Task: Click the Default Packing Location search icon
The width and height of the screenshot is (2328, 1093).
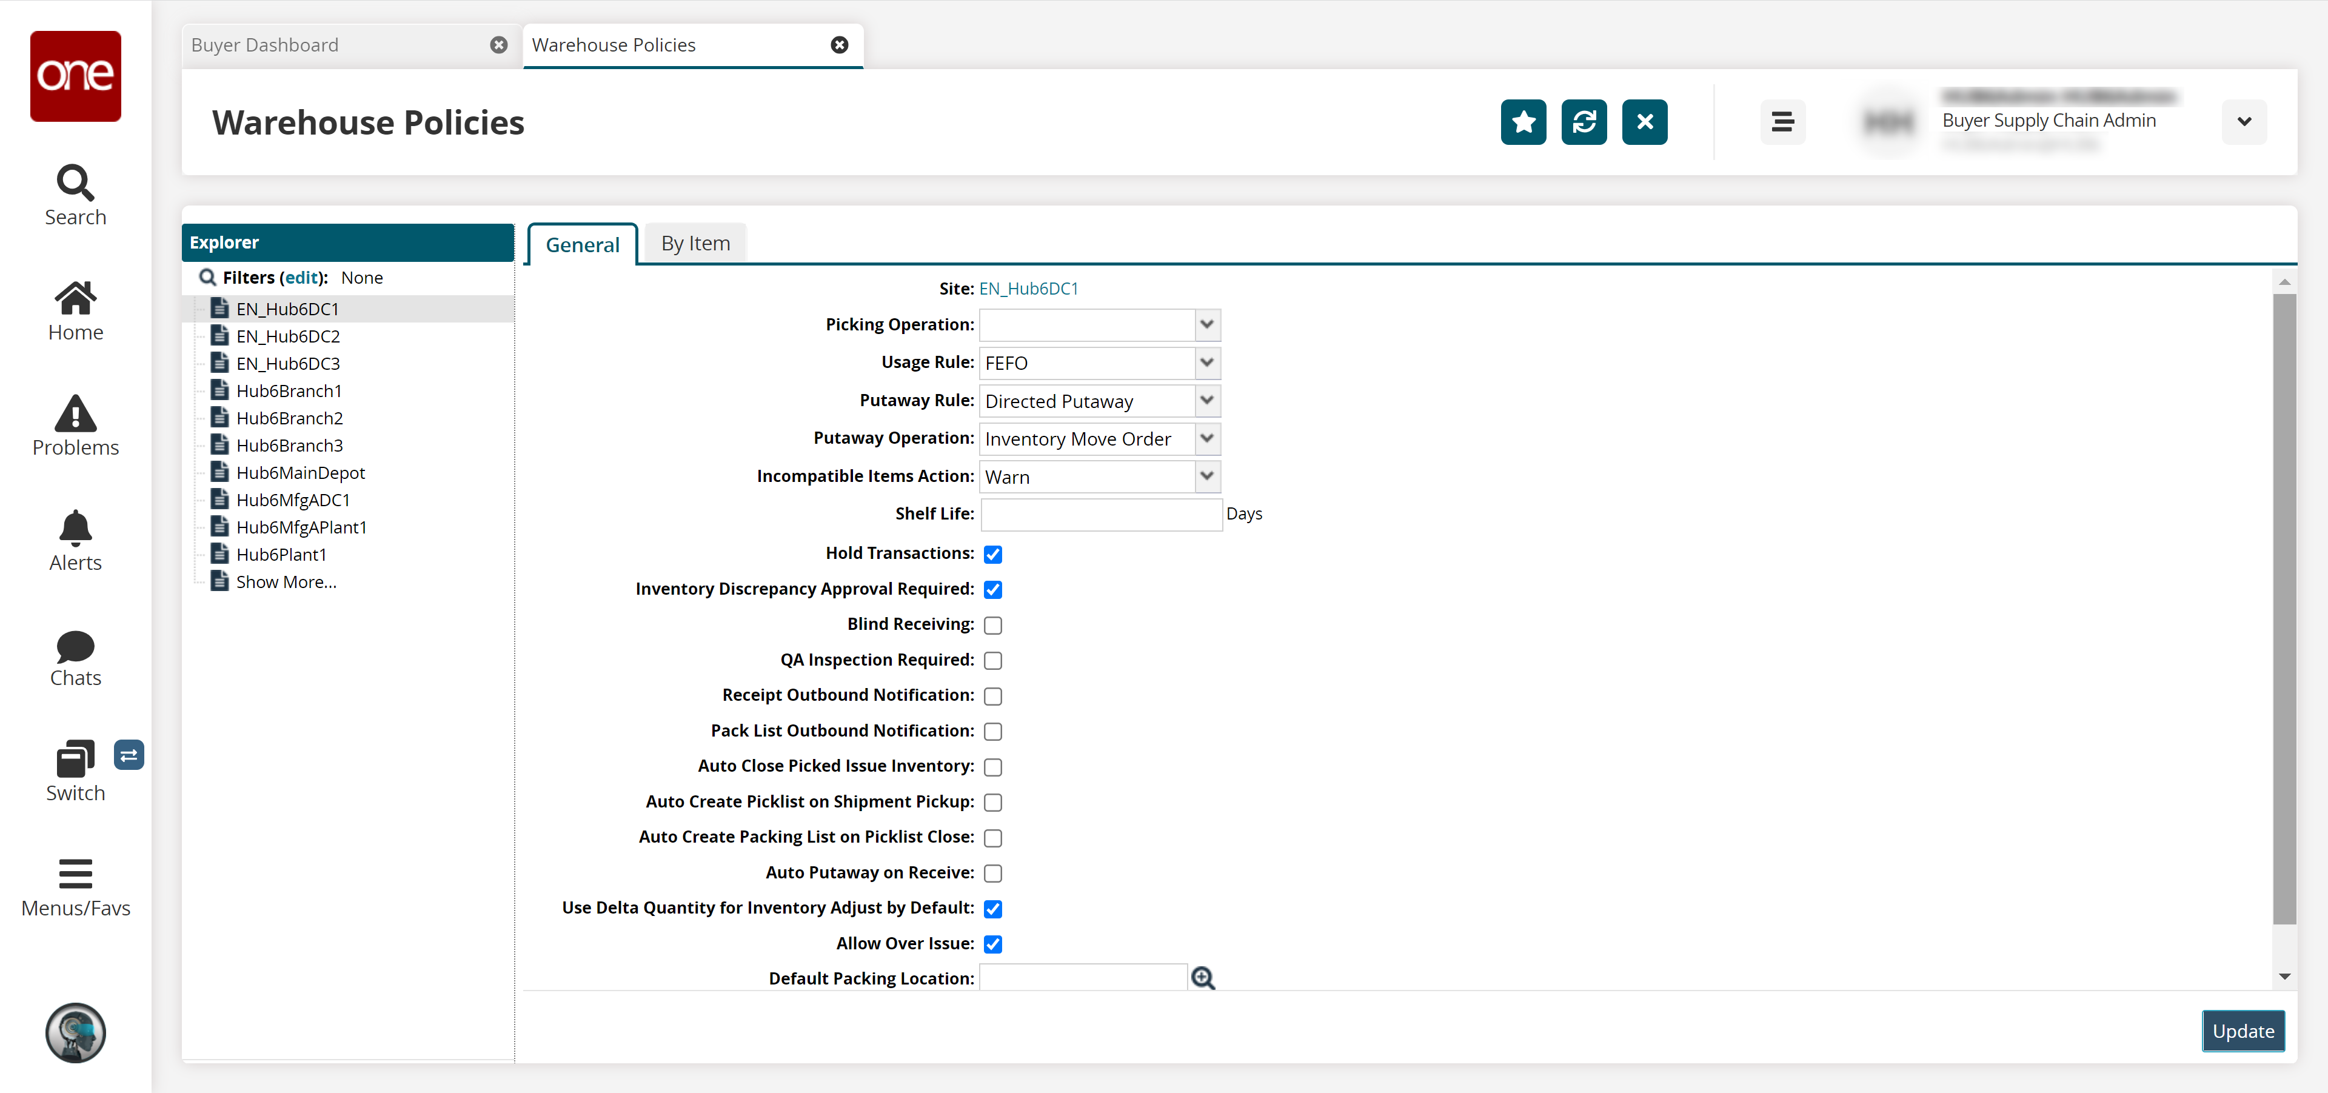Action: point(1204,978)
